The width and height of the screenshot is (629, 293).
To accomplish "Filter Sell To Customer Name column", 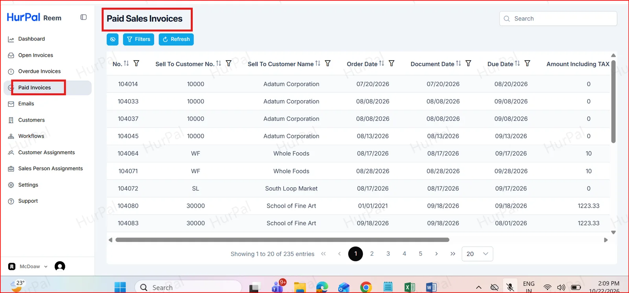I will click(328, 63).
